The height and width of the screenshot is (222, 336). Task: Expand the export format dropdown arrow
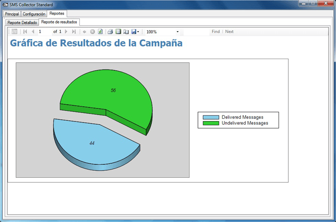coord(138,32)
